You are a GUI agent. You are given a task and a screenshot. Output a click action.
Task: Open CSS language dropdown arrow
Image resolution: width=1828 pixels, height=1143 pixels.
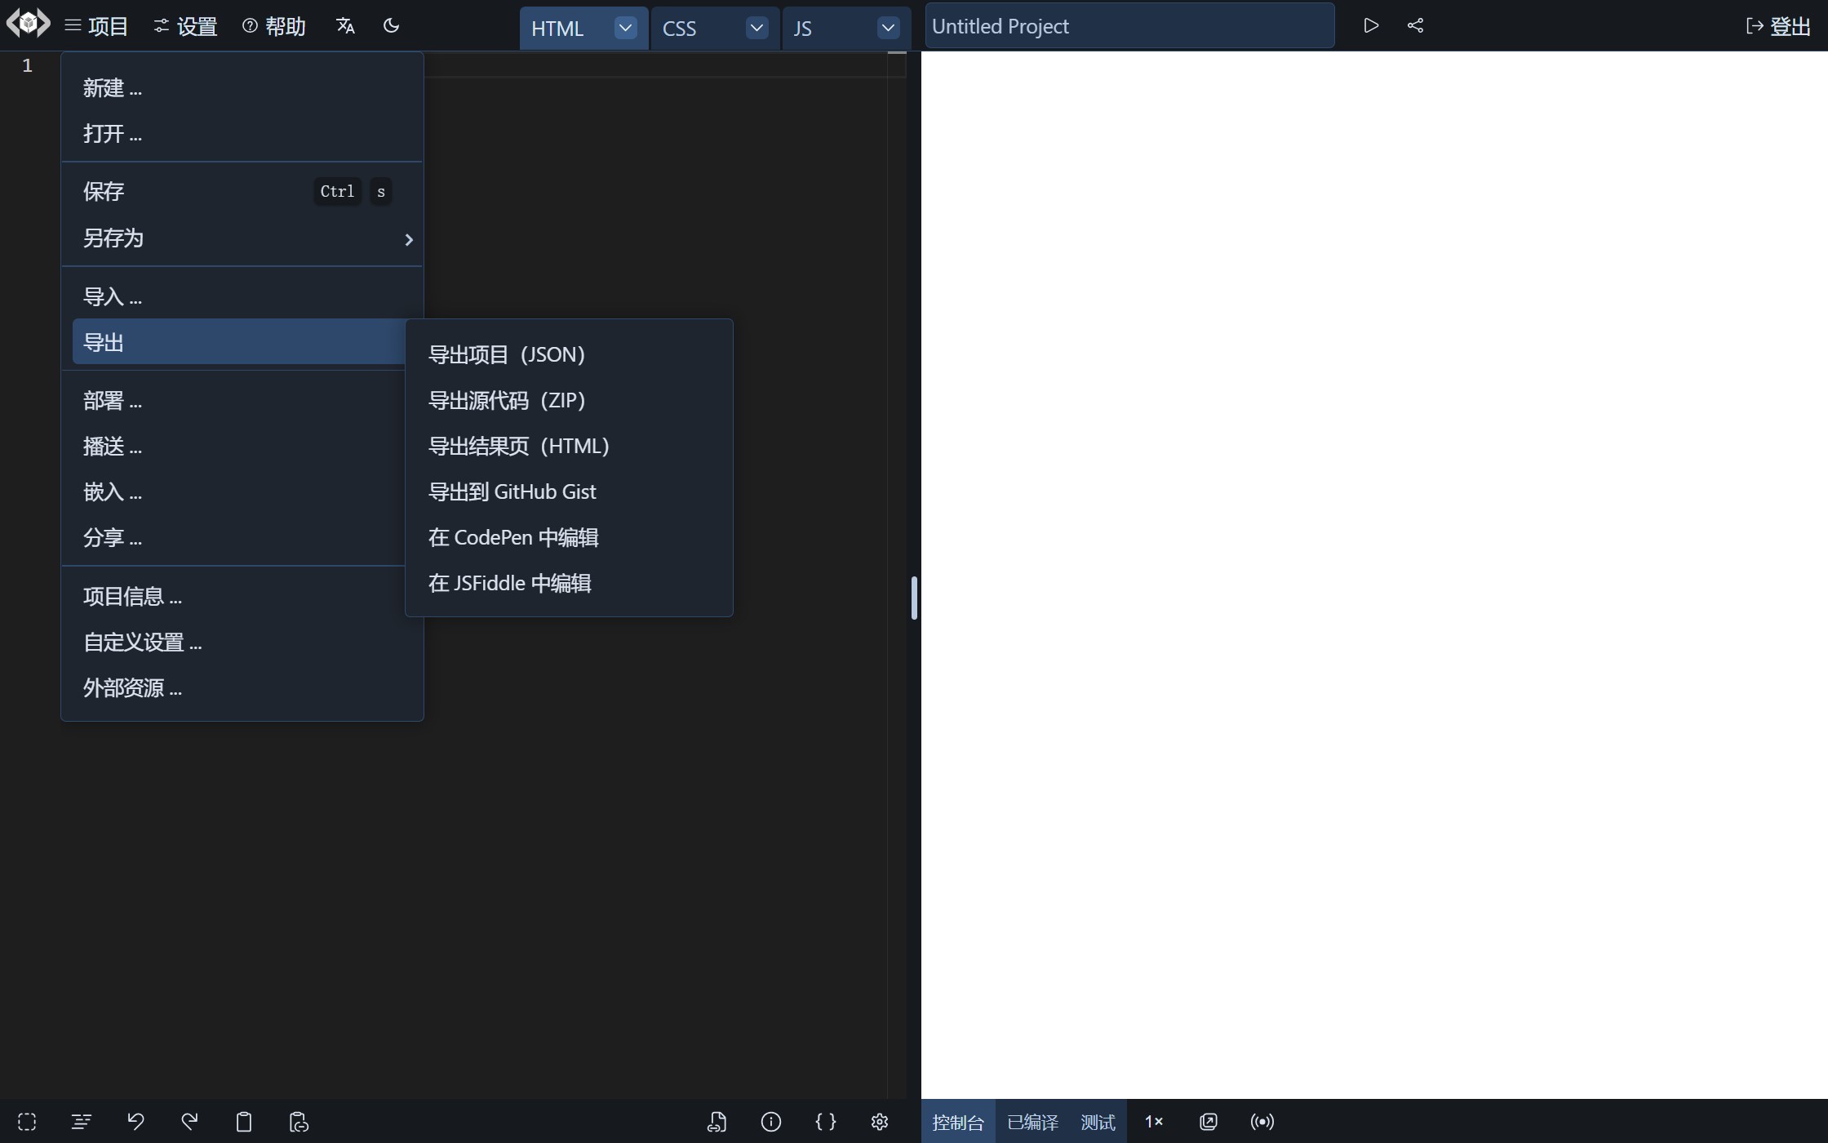coord(756,28)
